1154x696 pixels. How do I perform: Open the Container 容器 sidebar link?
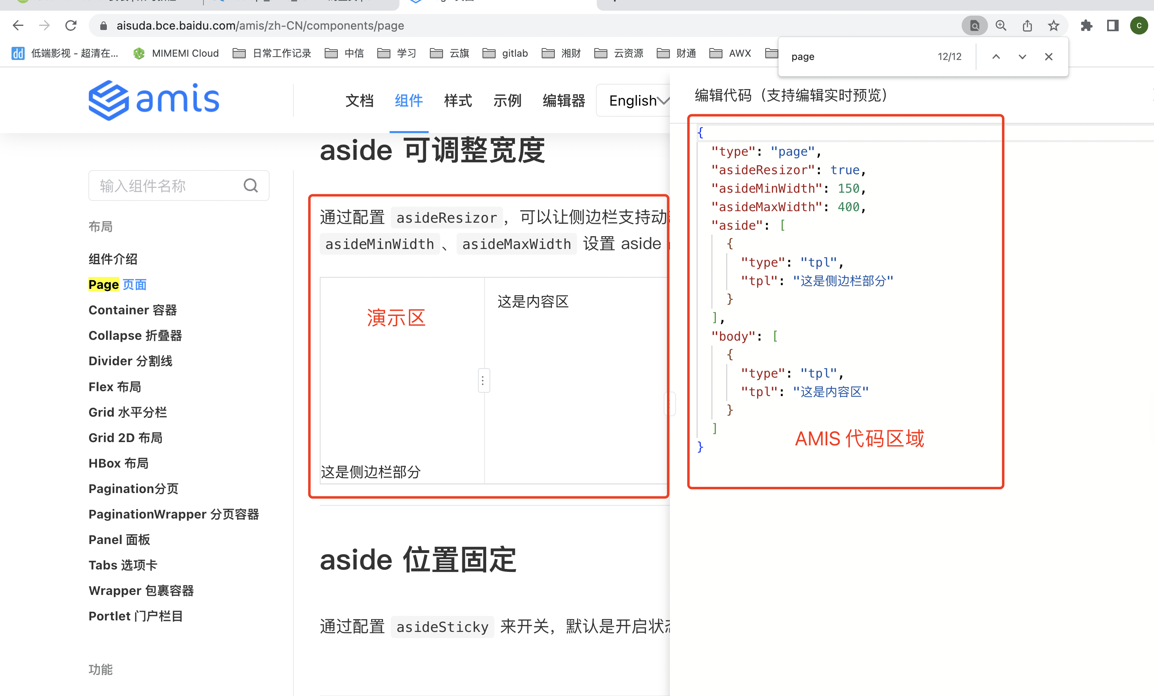click(x=133, y=310)
